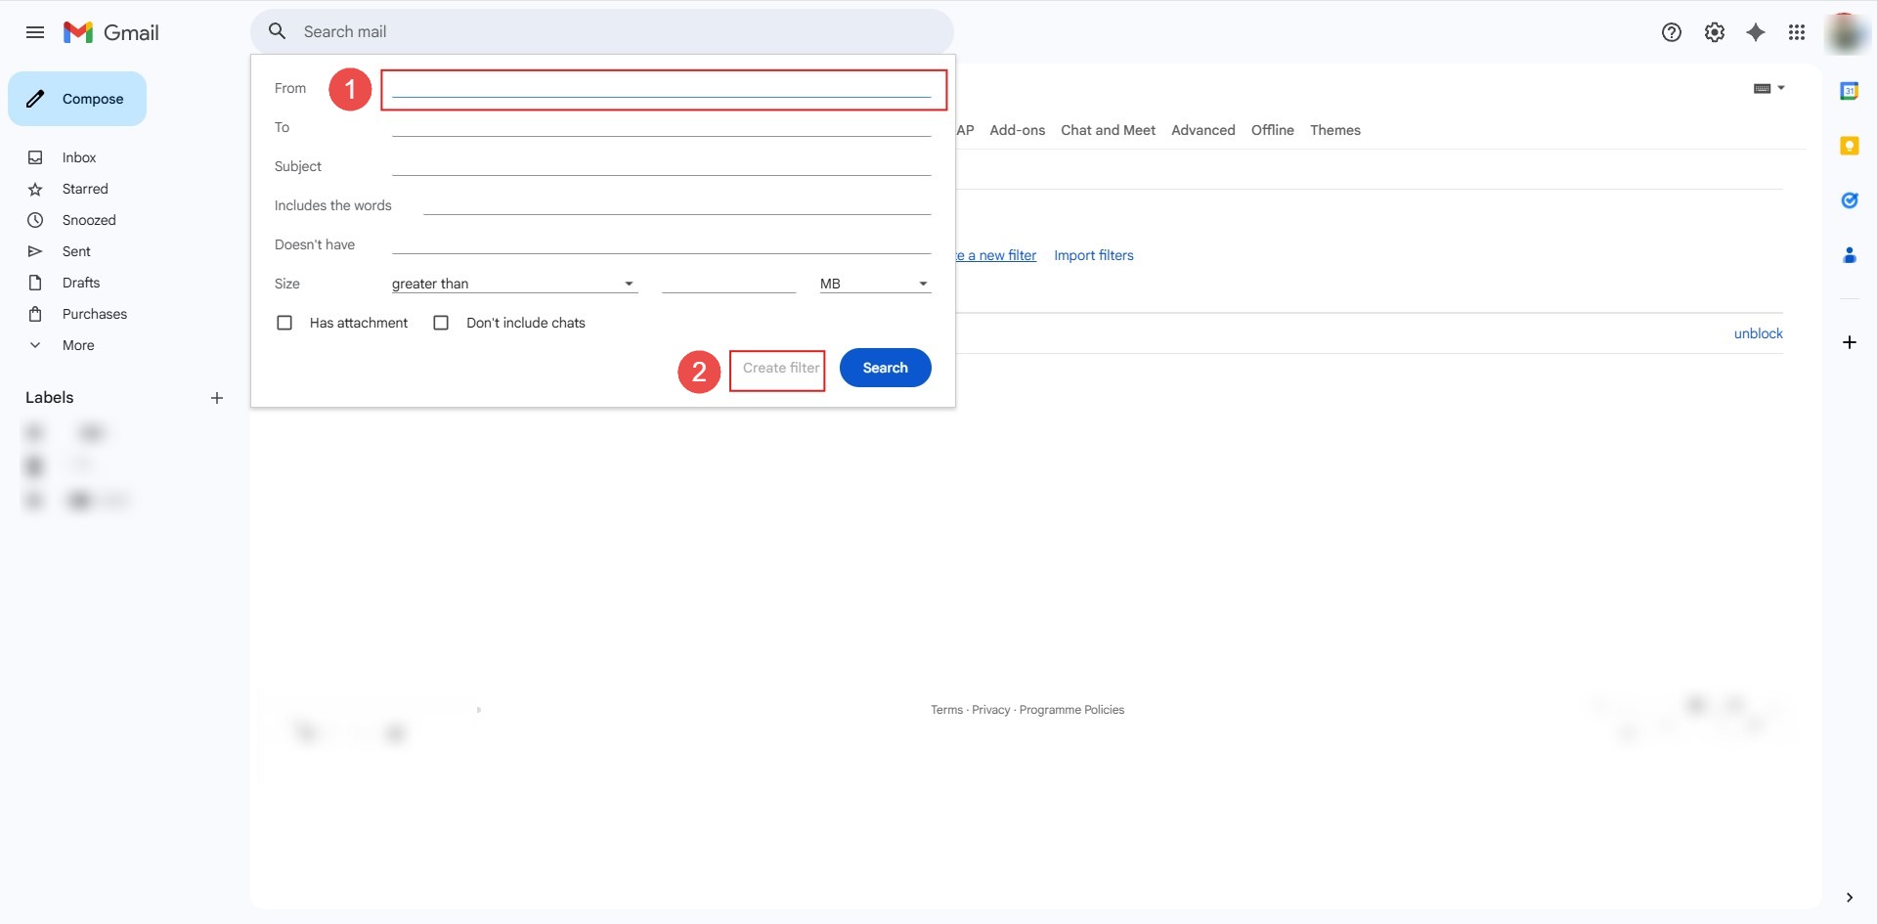Check the Has attachment checkbox

click(x=284, y=323)
